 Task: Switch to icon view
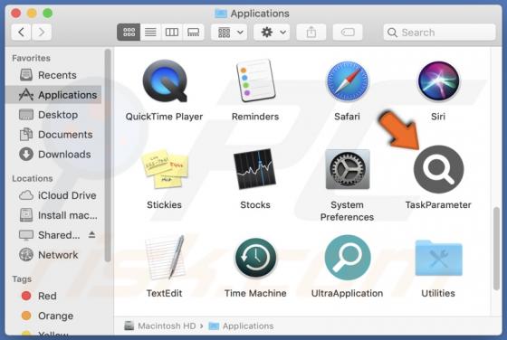[129, 32]
